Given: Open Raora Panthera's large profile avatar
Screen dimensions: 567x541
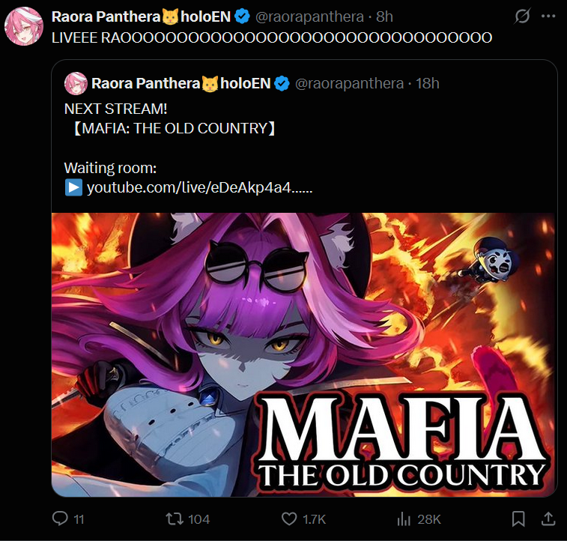Looking at the screenshot, I should (x=22, y=28).
